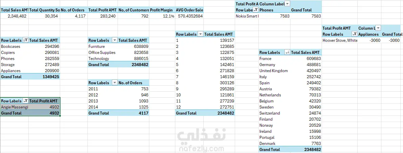
Task: Open the sort/filter button on the Bookcases table
Action: coord(26,40)
